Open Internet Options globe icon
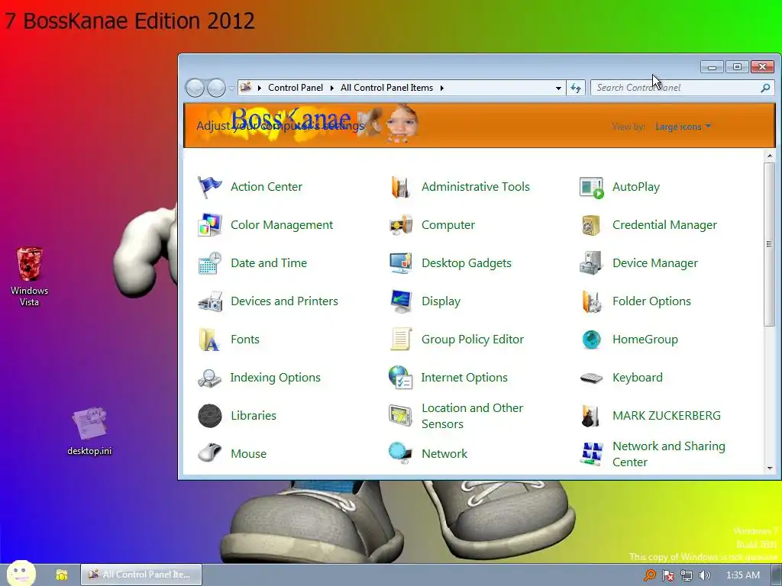 400,378
